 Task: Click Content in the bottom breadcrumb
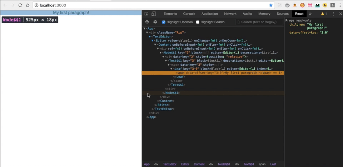[x=199, y=164]
